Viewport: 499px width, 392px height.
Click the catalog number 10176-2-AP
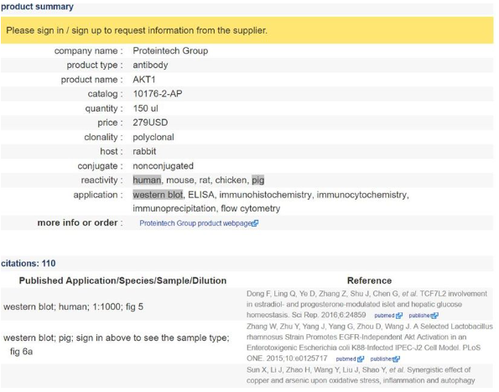[158, 94]
